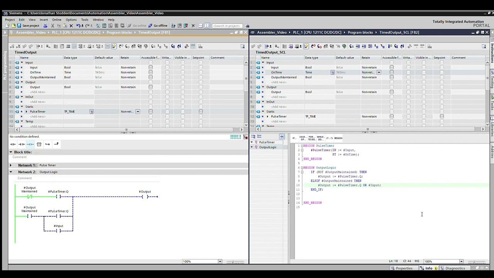Toggle Setpoint checkbox for PulseTimer in TimedOutput_SCL
Image resolution: width=494 pixels, height=278 pixels.
[442, 116]
